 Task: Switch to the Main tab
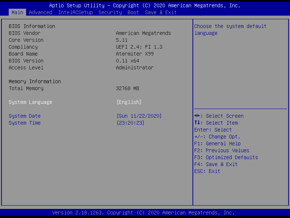(17, 12)
